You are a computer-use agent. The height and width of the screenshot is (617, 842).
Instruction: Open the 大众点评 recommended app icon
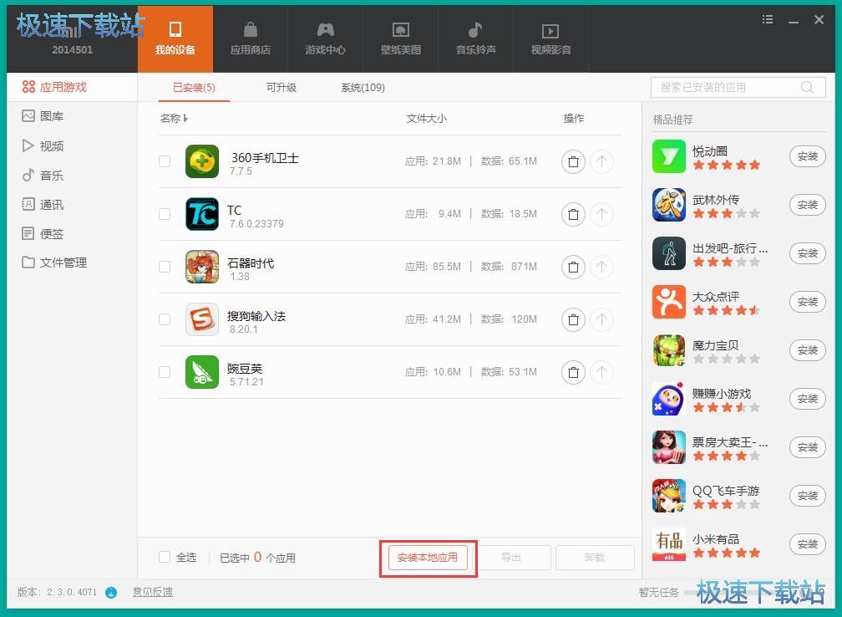click(669, 302)
